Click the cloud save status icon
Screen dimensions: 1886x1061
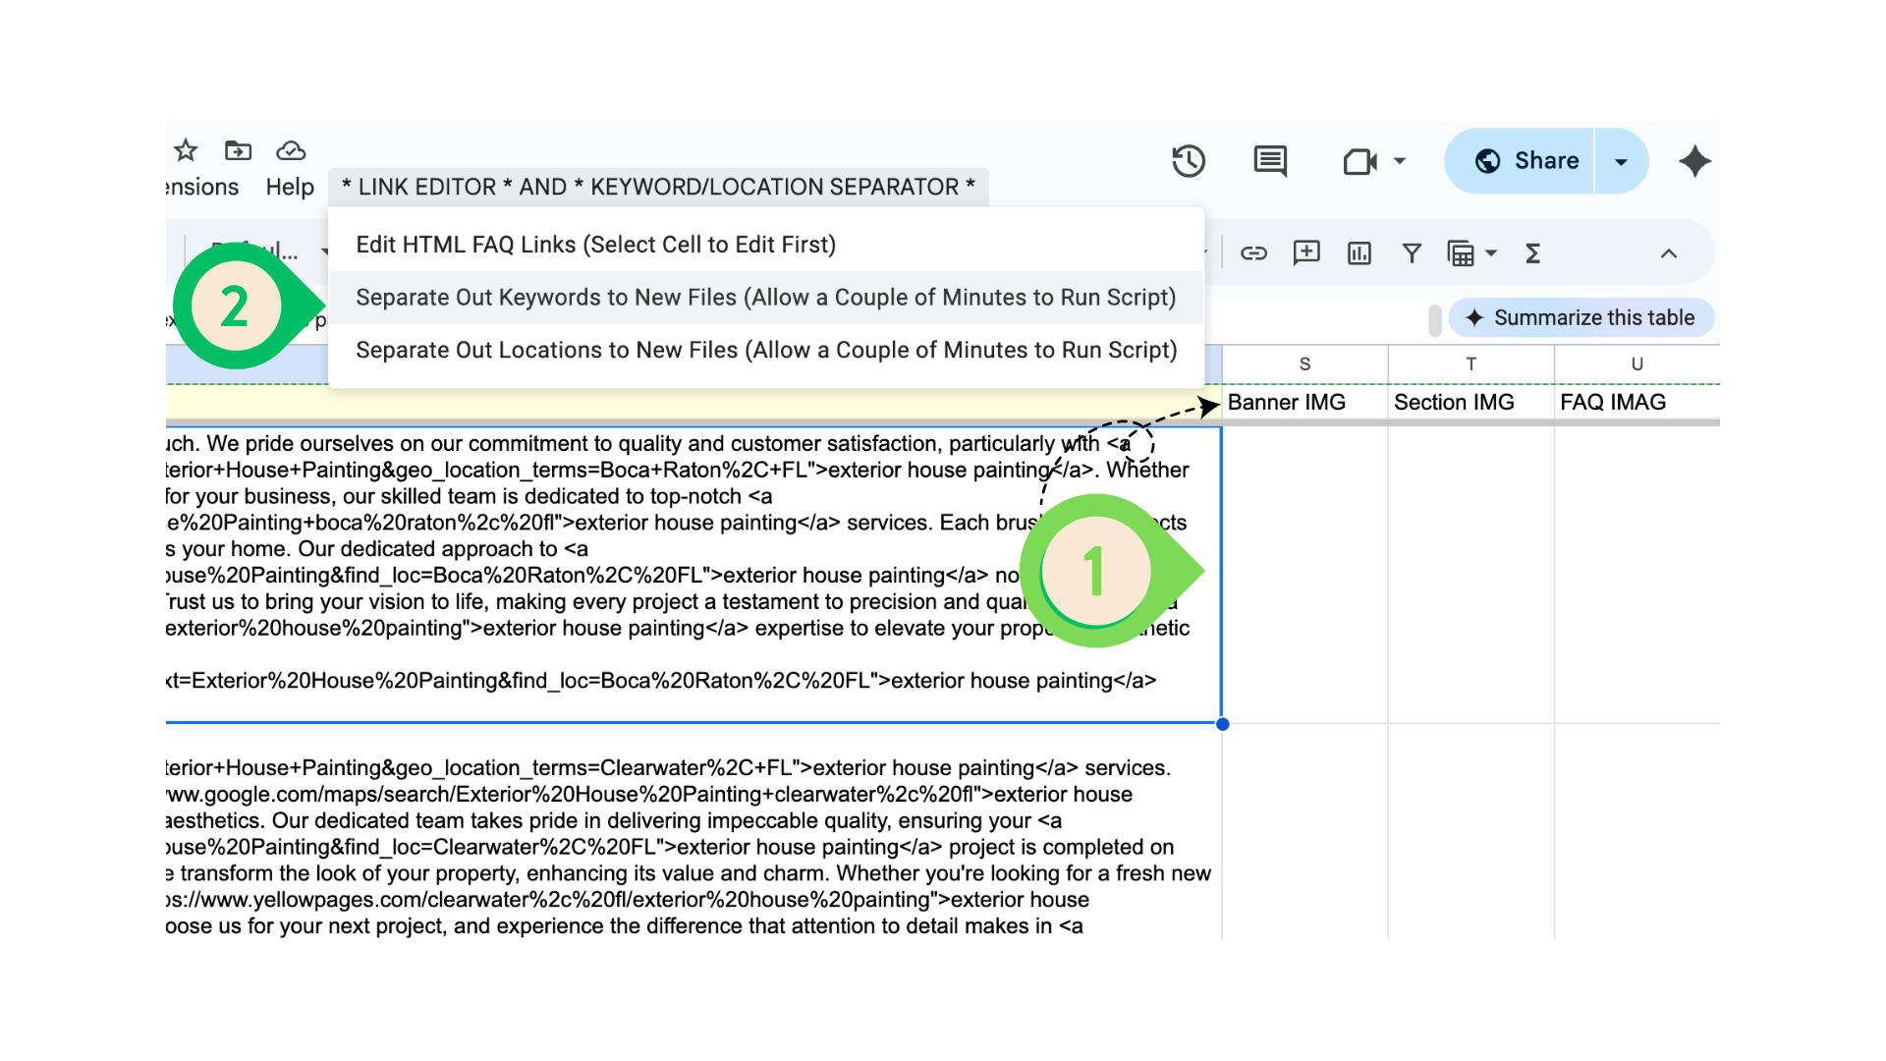coord(291,150)
